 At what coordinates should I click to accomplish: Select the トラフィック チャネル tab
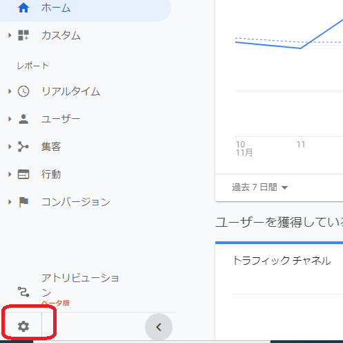[282, 261]
